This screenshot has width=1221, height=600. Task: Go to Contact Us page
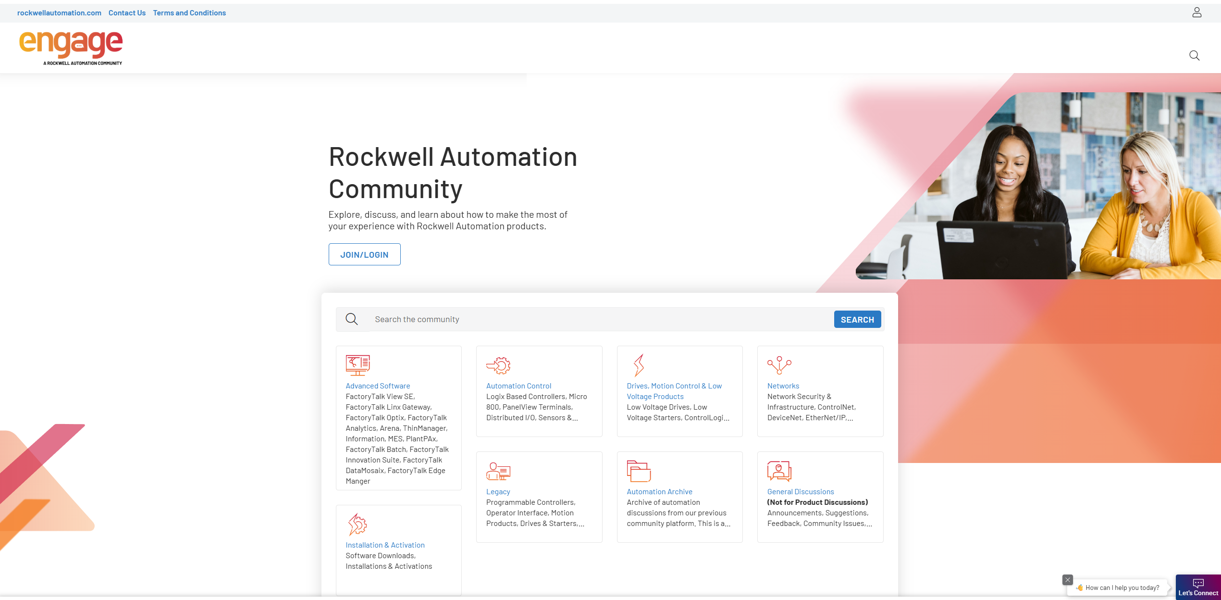pos(127,13)
